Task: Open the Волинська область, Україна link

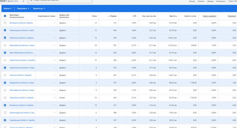Action: click(21, 105)
